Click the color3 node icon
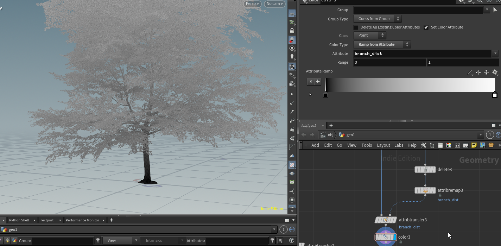Screen dimensions: 501x246 [x=386, y=237]
